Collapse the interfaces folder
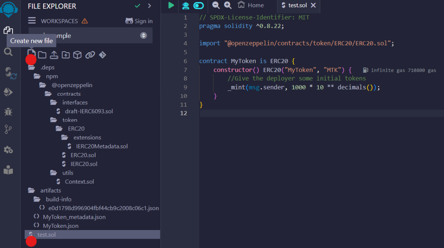The image size is (444, 248). point(69,103)
